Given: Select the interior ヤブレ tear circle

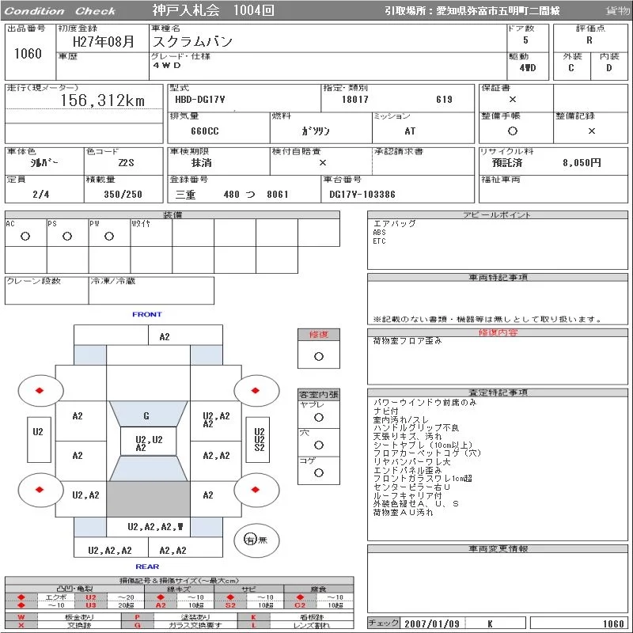Looking at the screenshot, I should (319, 418).
